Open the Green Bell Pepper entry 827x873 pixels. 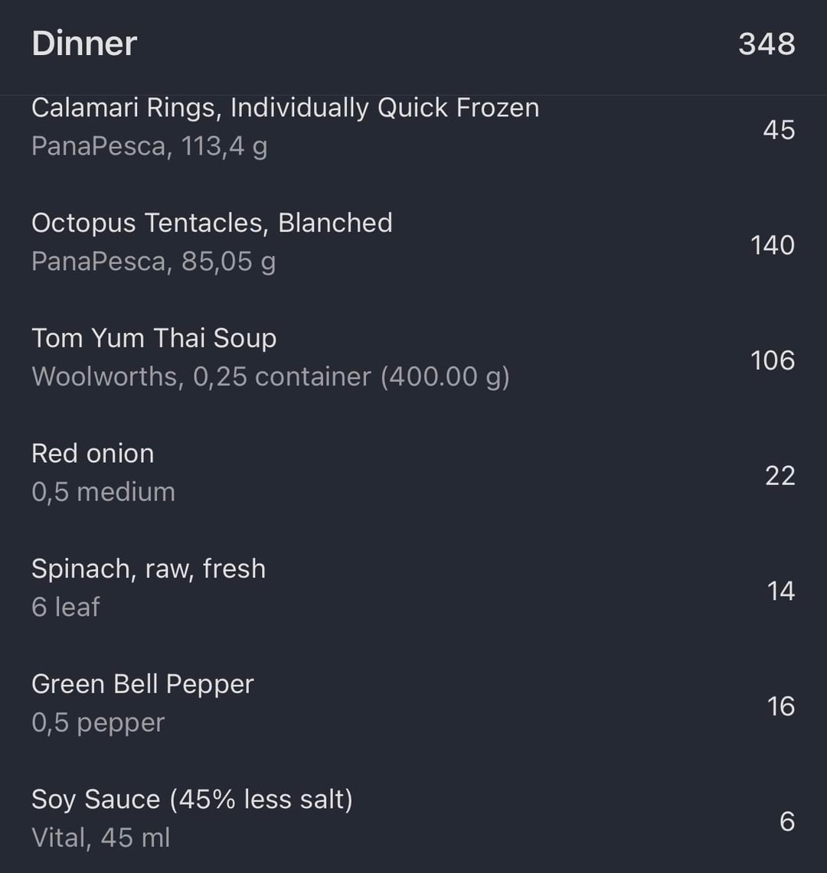pos(142,684)
